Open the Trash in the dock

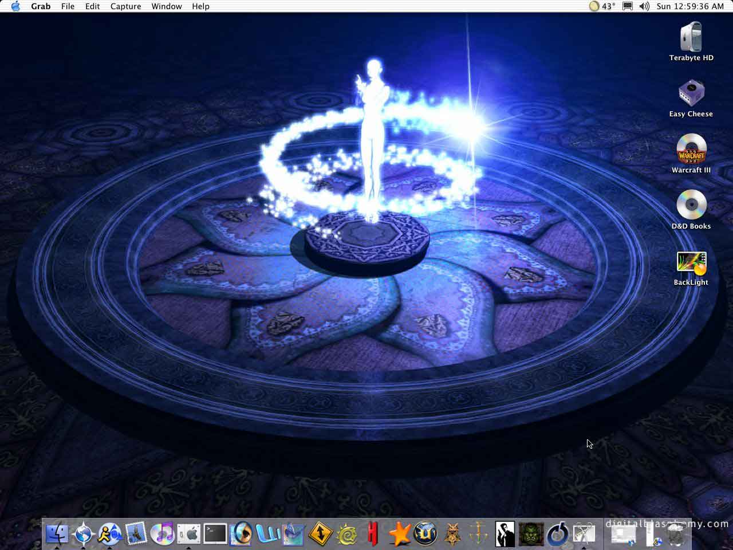(676, 534)
